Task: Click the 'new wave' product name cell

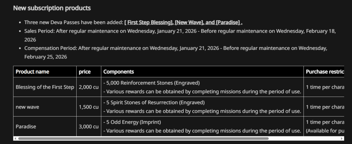Action: [x=27, y=107]
